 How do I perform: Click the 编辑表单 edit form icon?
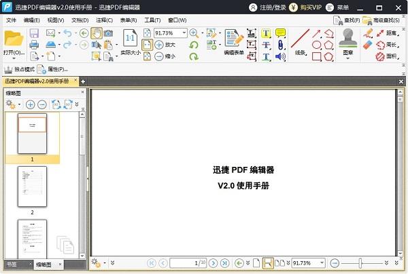pos(234,42)
